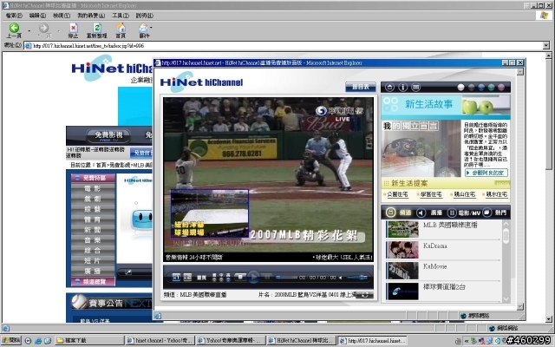Viewport: 555px width, 347px height.
Task: Switch to the 廣播 tab in channel list
Action: click(x=430, y=213)
